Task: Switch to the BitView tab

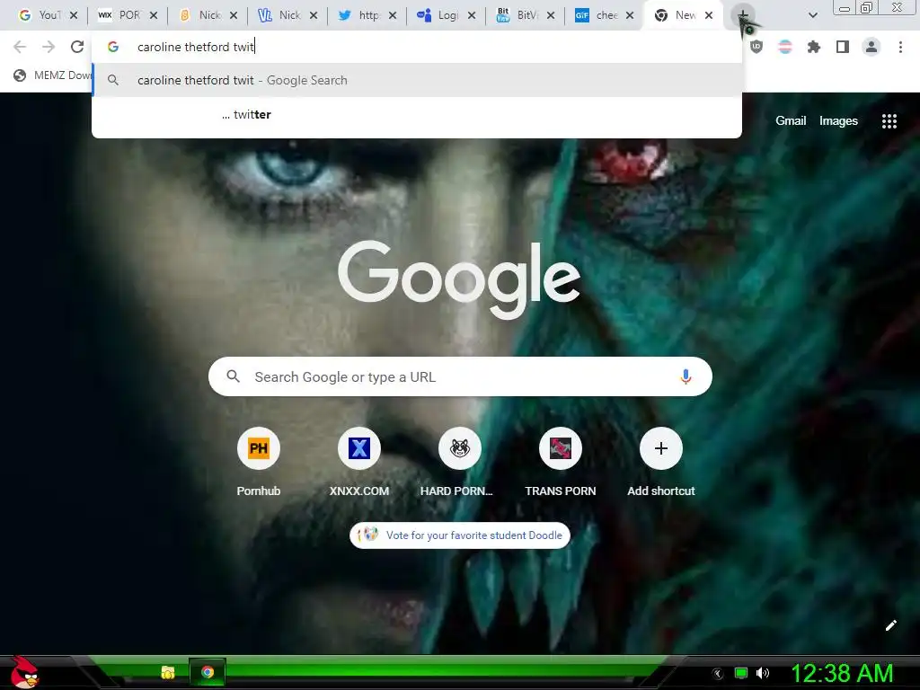Action: tap(526, 15)
